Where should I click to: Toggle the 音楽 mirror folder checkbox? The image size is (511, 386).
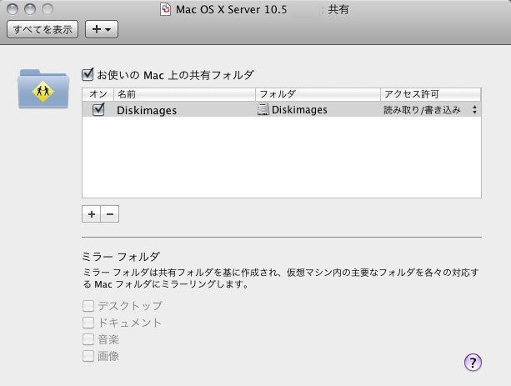(x=88, y=339)
